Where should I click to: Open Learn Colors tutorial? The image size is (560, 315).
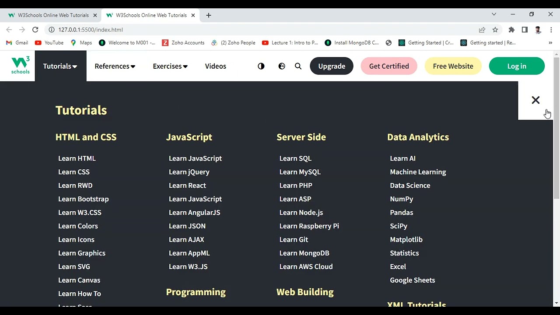(78, 226)
